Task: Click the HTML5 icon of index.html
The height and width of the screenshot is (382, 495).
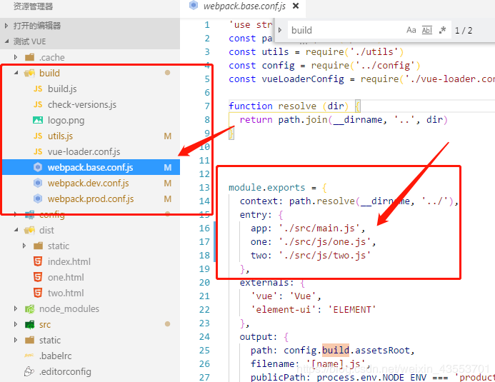Action: tap(38, 261)
